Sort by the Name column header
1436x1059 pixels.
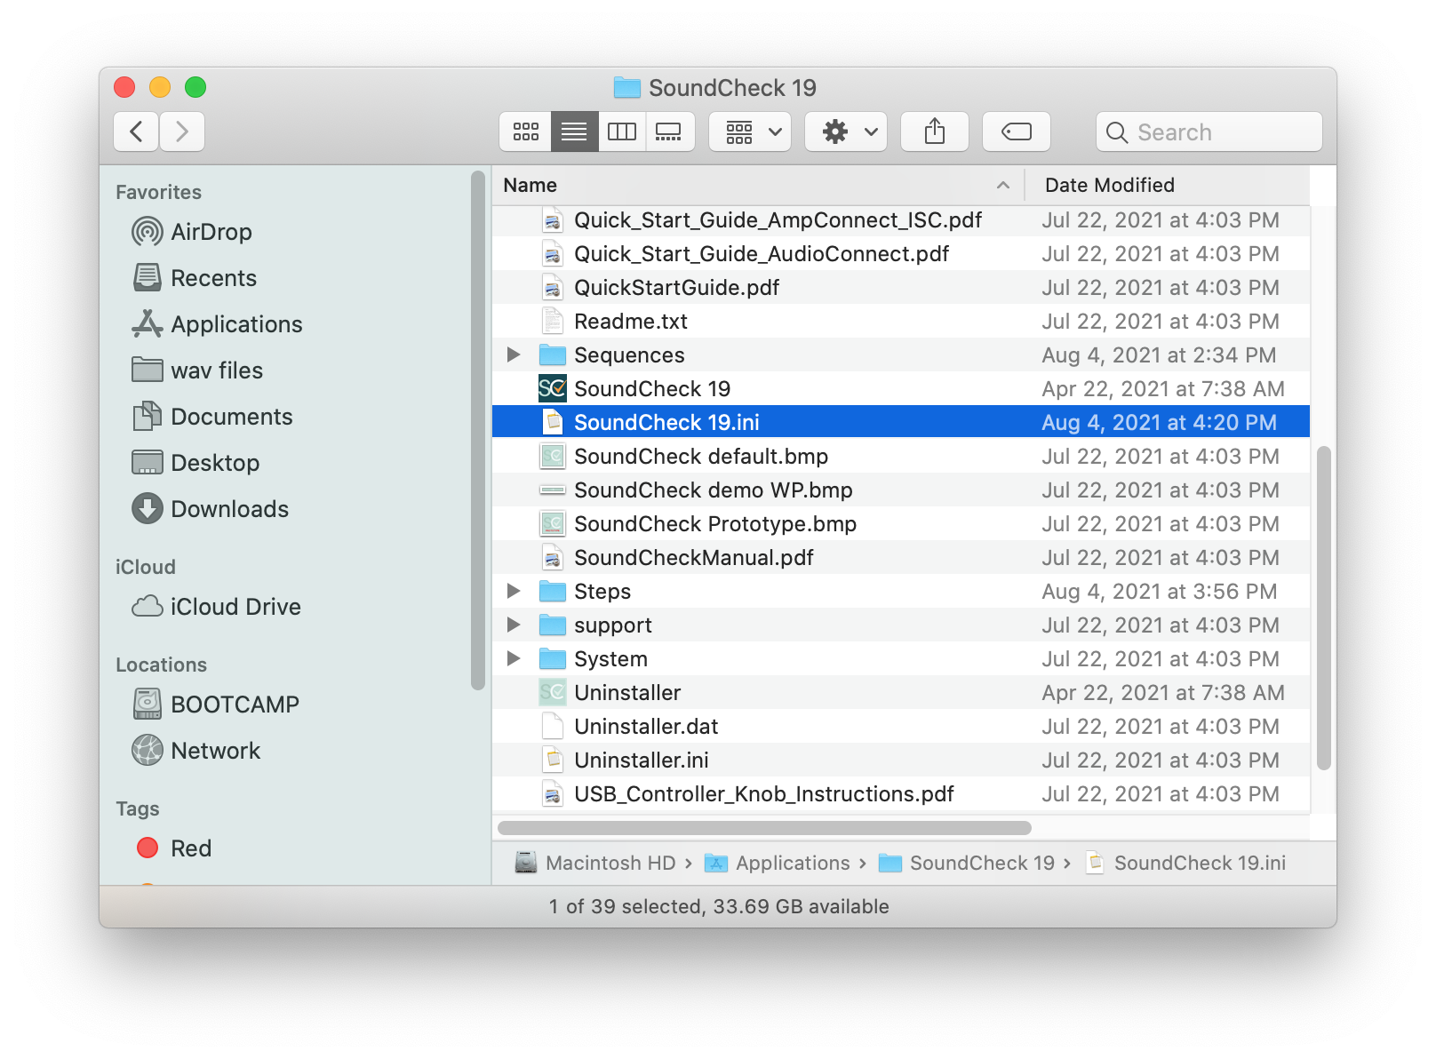(758, 185)
